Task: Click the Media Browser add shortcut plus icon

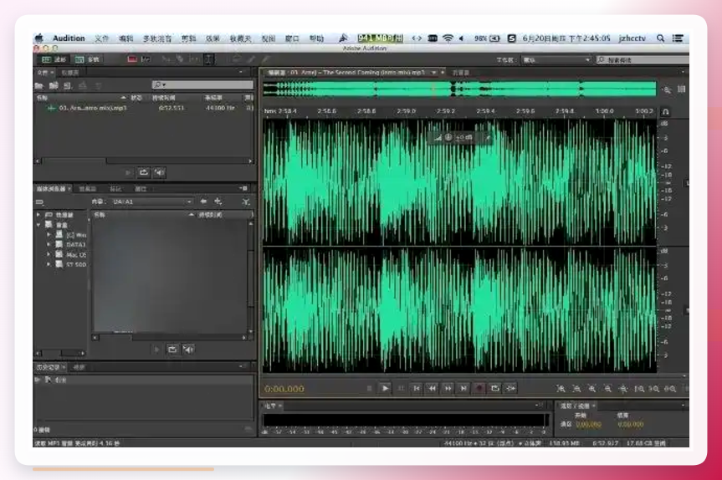Action: pyautogui.click(x=218, y=202)
